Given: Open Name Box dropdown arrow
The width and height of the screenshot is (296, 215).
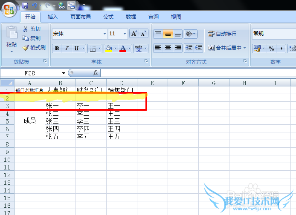Looking at the screenshot, I should click(64, 73).
